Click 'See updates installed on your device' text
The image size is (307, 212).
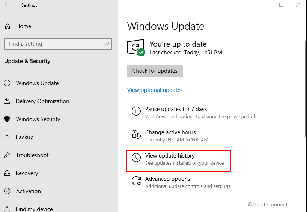point(184,163)
